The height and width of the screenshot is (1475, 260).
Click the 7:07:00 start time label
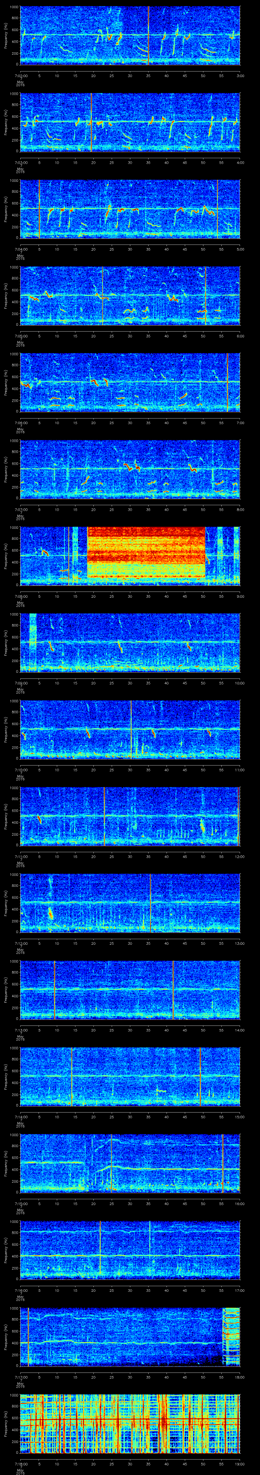(x=21, y=510)
